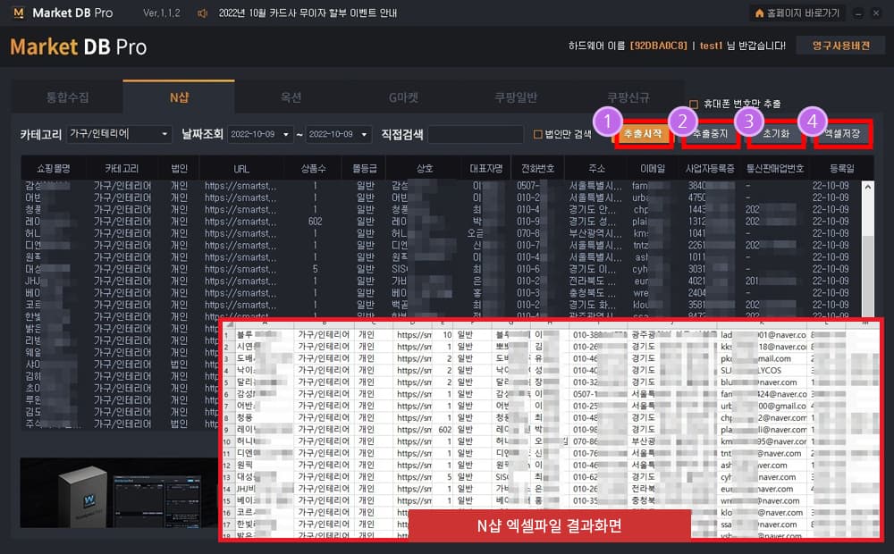
Task: Select the N샵 tab
Action: [x=179, y=97]
